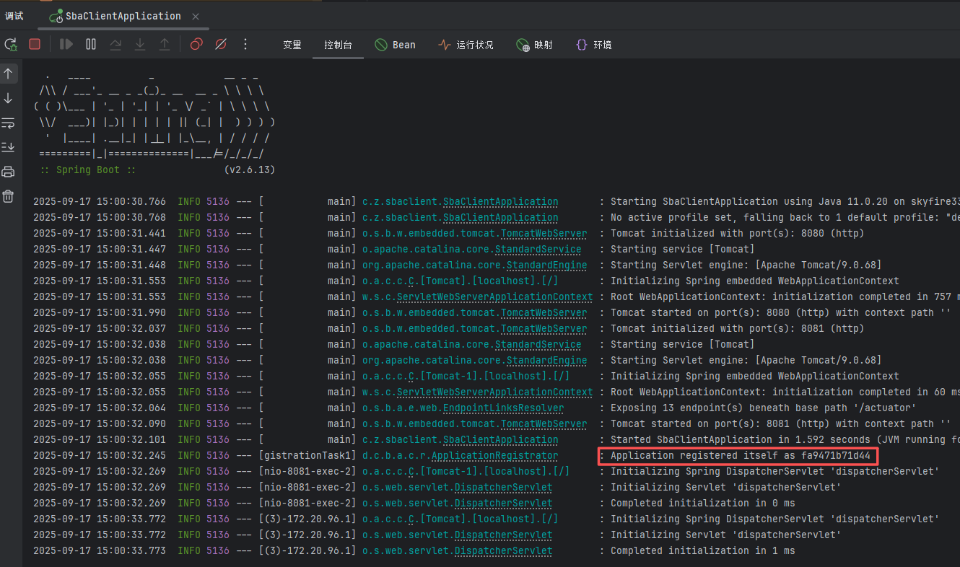
Task: Open the more actions three-dot menu
Action: [245, 45]
